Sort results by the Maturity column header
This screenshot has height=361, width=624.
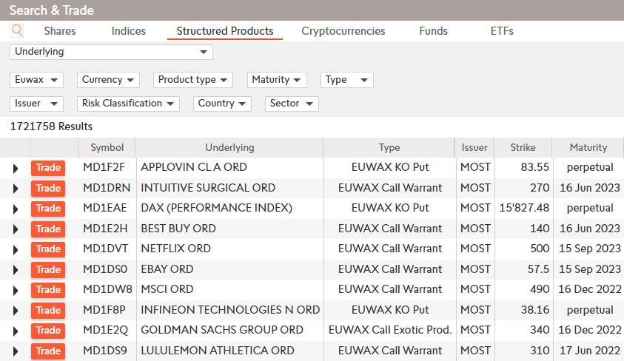[x=588, y=147]
